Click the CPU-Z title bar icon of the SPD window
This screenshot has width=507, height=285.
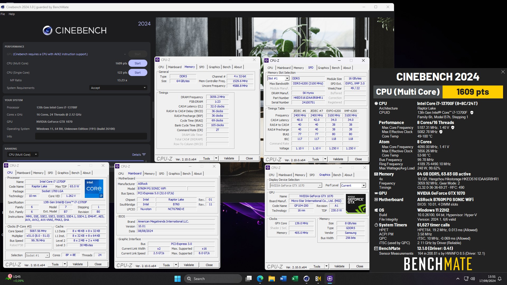click(266, 60)
